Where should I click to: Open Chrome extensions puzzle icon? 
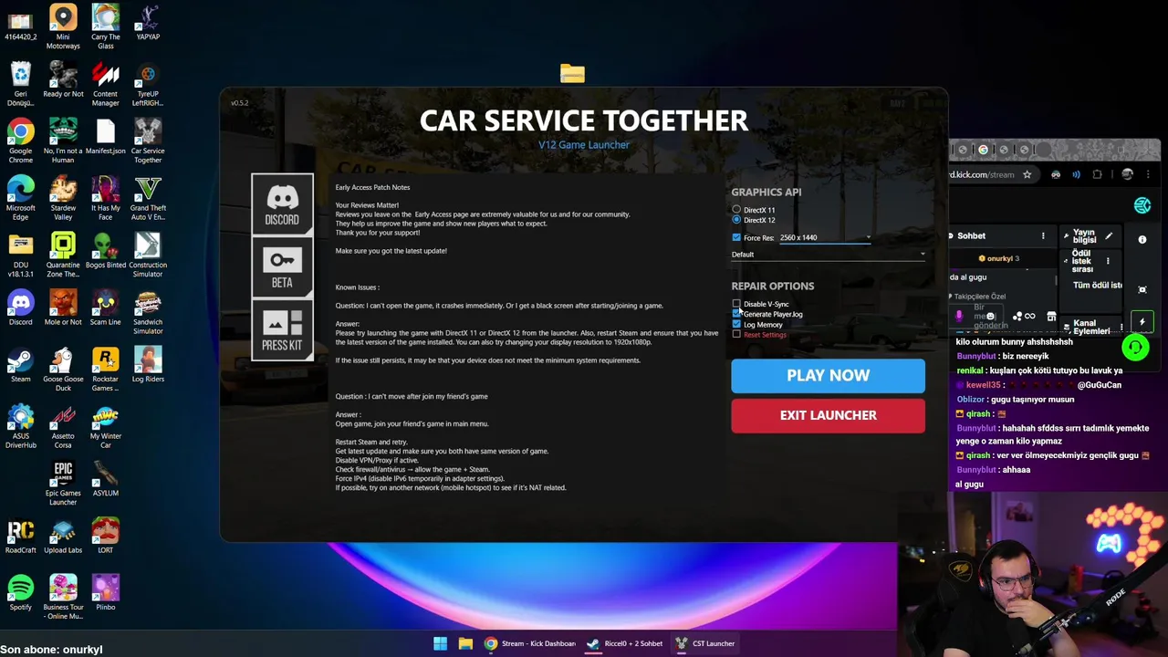tap(1097, 174)
